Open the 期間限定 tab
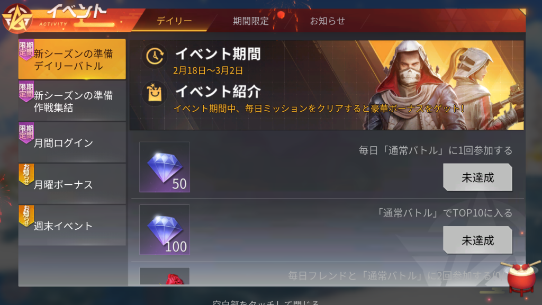This screenshot has height=305, width=542. pos(251,21)
